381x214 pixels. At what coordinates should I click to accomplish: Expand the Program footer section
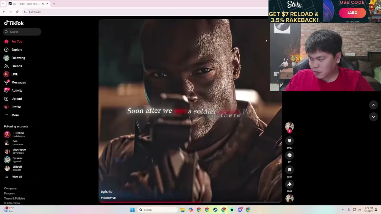coord(10,193)
